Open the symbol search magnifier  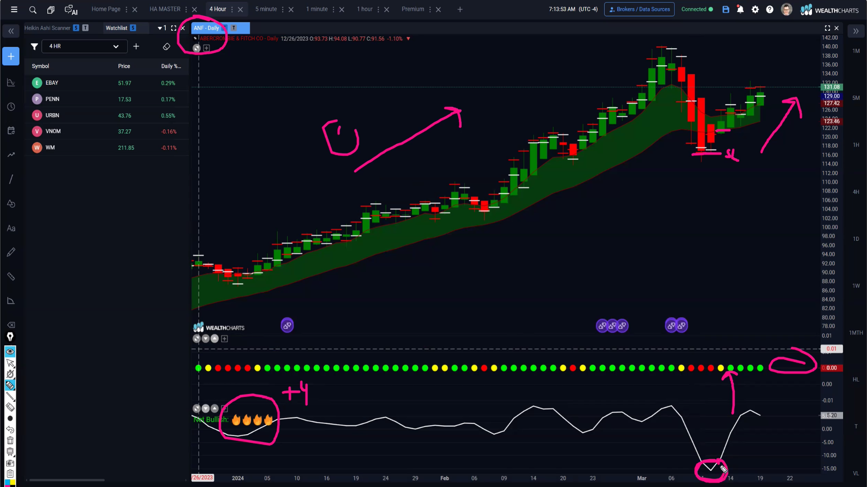33,9
